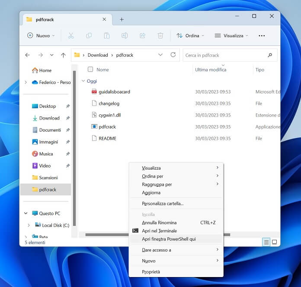
Task: Expand Local Disk (C:) node
Action: [x=29, y=225]
